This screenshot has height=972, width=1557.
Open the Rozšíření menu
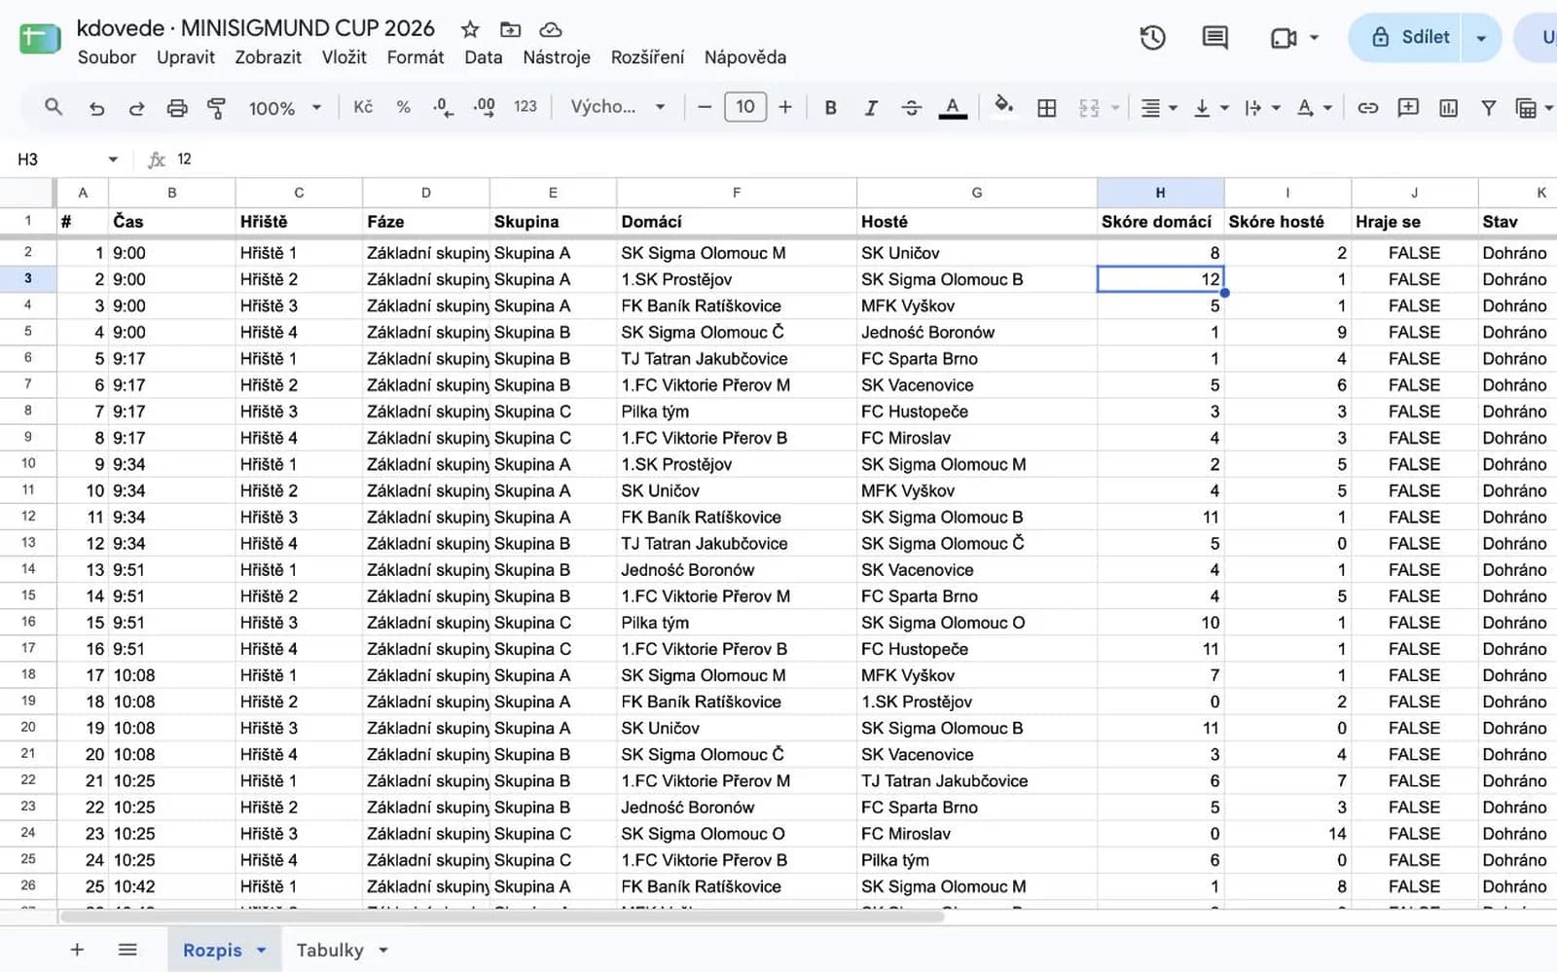(647, 57)
